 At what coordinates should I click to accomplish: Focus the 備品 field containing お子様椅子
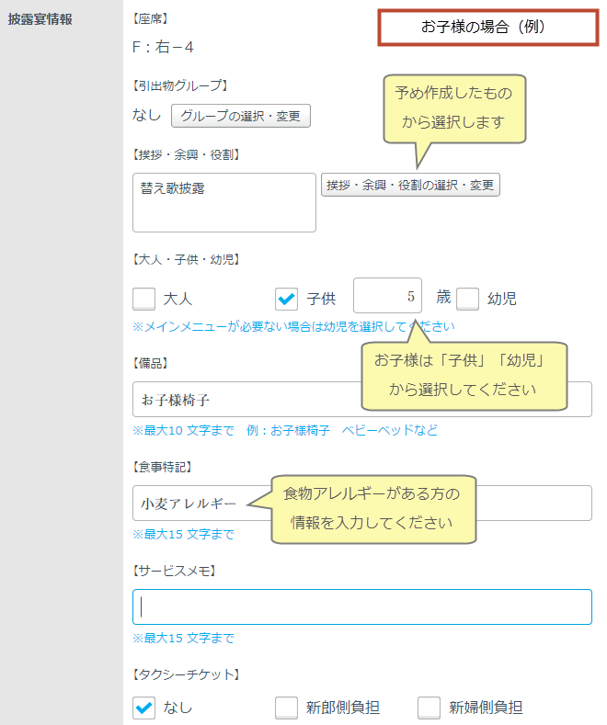tap(239, 401)
